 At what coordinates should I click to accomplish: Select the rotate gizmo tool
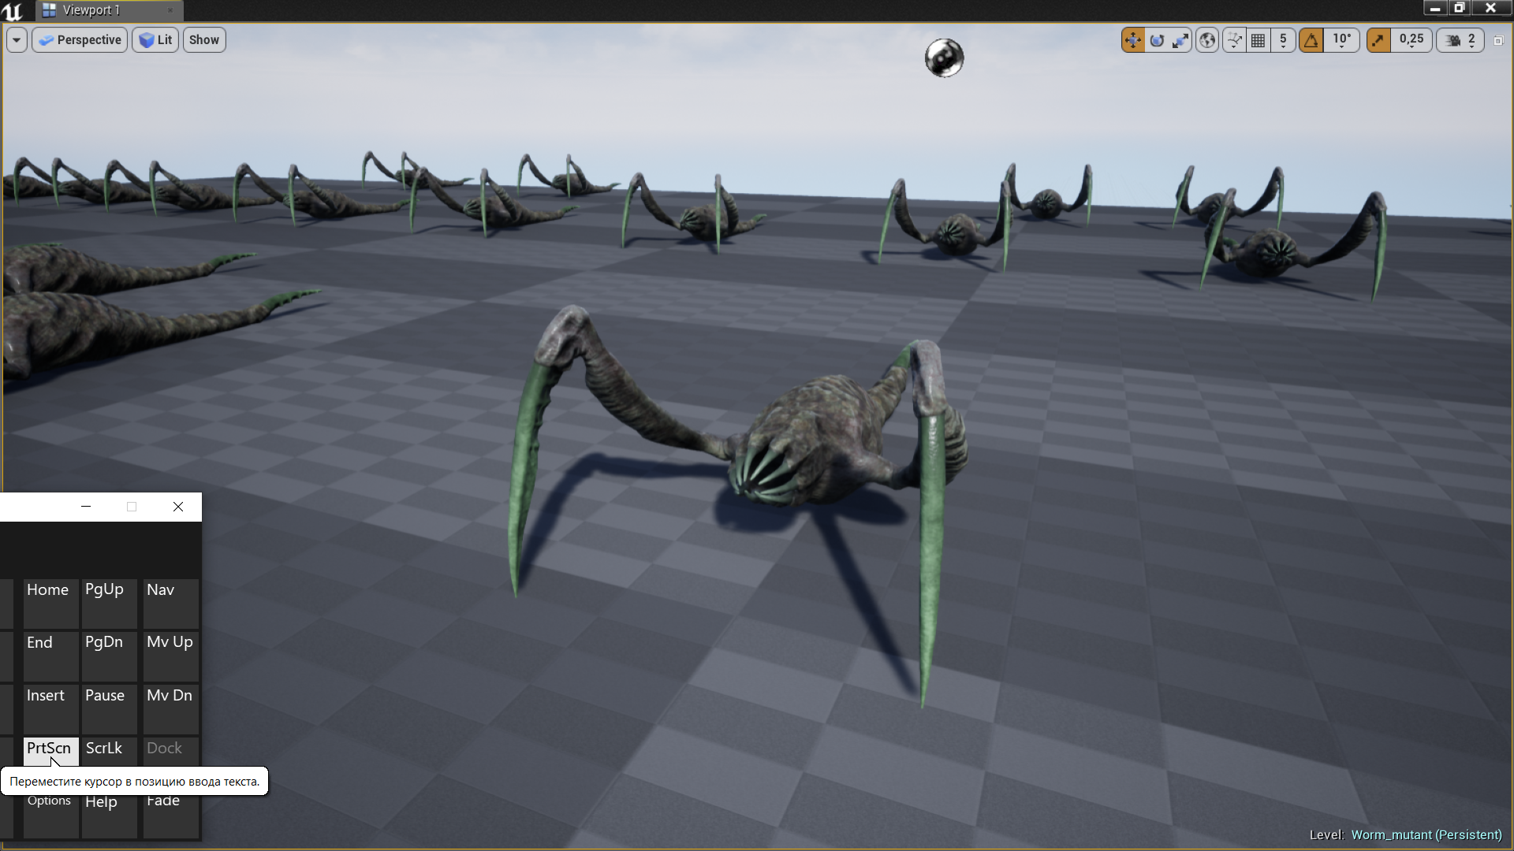pos(1157,40)
